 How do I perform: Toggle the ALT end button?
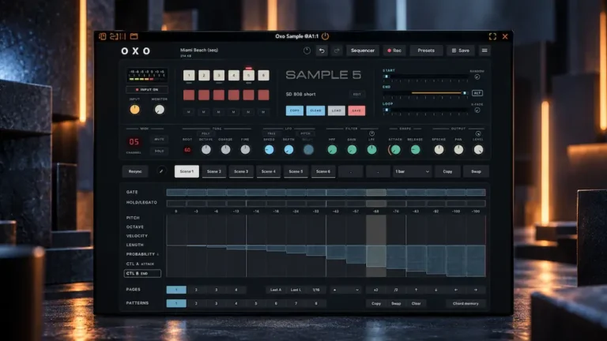[477, 93]
